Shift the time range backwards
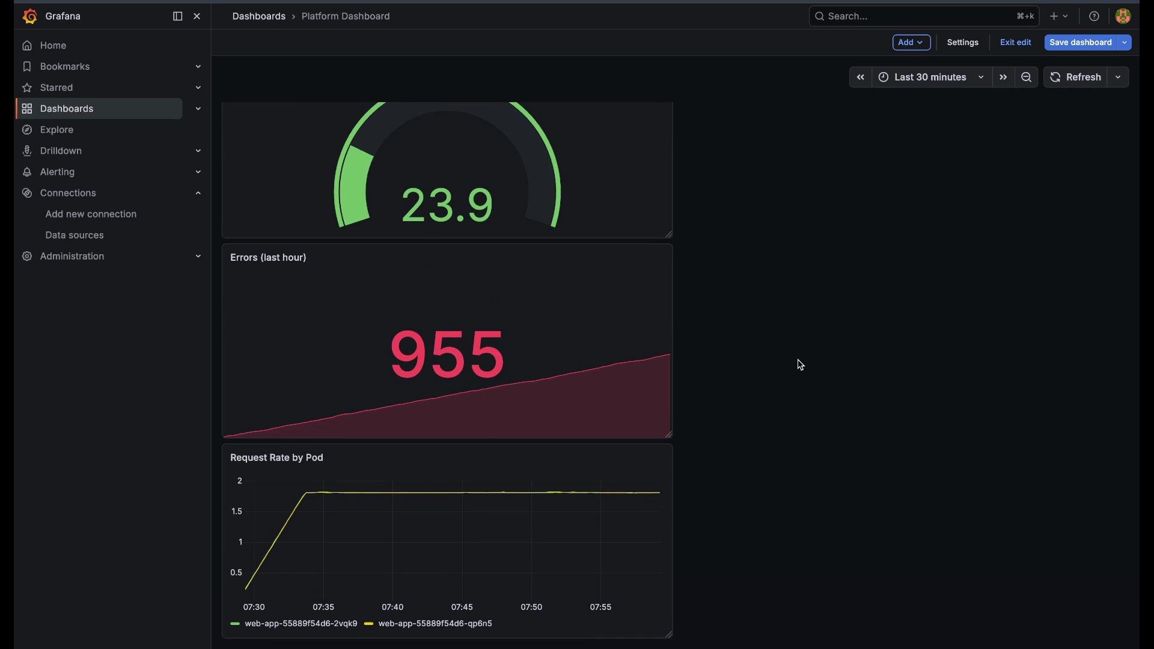Viewport: 1154px width, 649px height. (861, 78)
